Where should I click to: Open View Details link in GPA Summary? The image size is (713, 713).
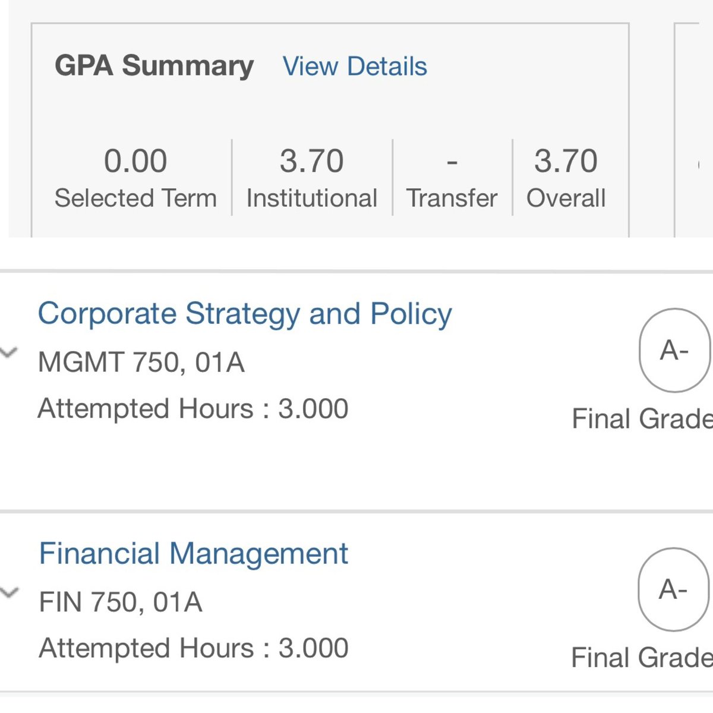(355, 66)
